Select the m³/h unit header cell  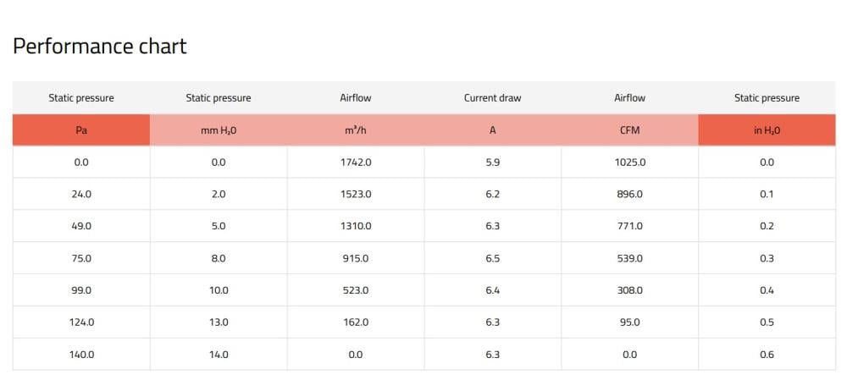coord(356,130)
